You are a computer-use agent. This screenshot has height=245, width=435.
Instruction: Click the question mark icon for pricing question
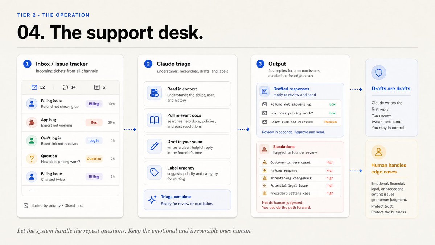[32, 159]
